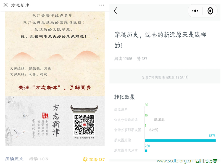Open mini-program capsule more options dots
221x166 pixels.
[195, 11]
